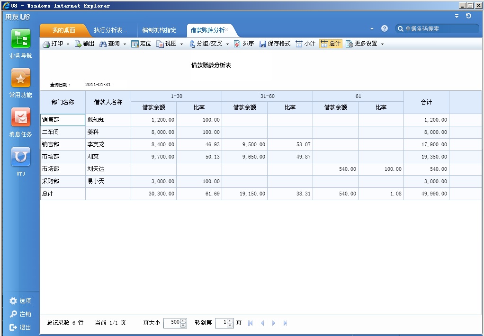Expand the 查询 dropdown arrow
The image size is (484, 336).
(125, 44)
